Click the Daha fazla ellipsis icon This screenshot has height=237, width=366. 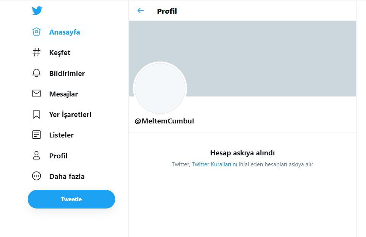36,176
